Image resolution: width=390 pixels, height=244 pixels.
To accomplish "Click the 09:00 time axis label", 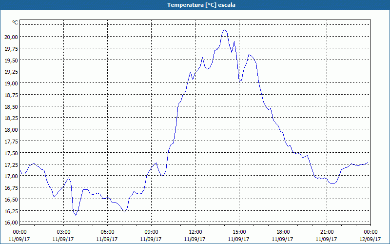I will point(151,232).
